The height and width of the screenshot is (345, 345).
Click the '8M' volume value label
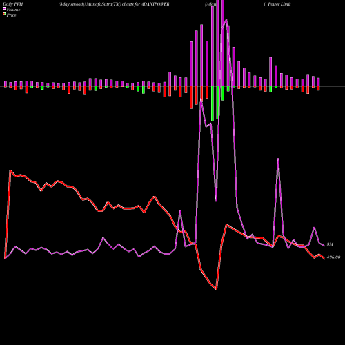(x=330, y=244)
